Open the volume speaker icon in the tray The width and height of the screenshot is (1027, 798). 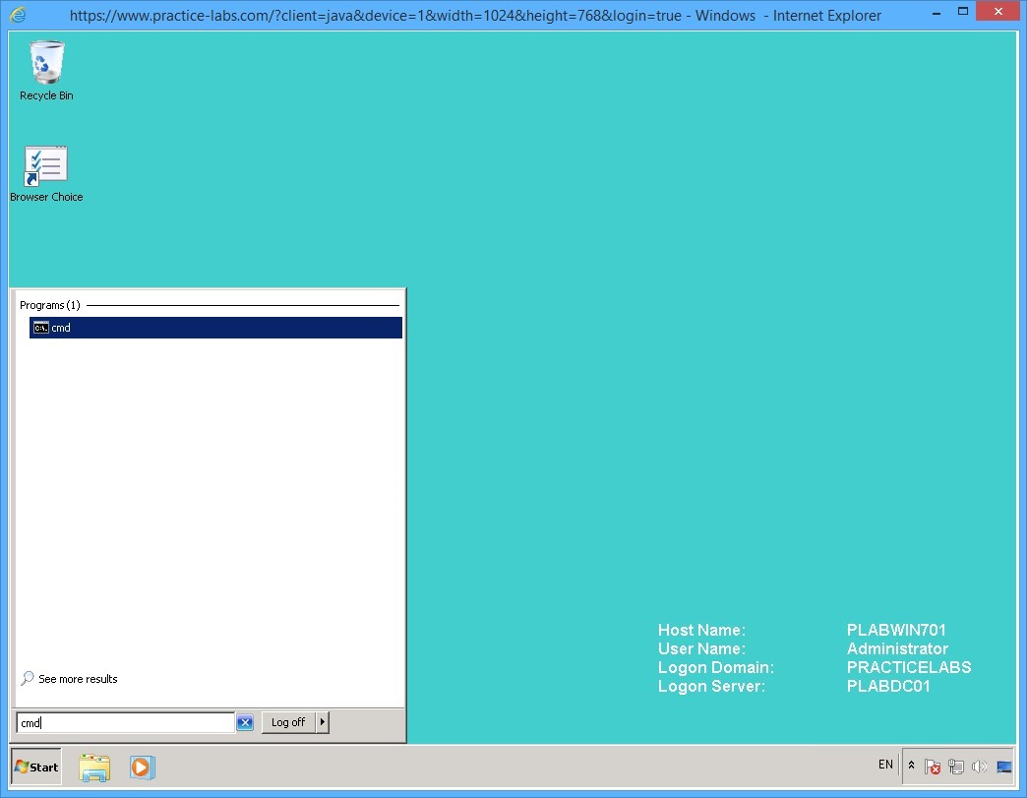(x=980, y=766)
